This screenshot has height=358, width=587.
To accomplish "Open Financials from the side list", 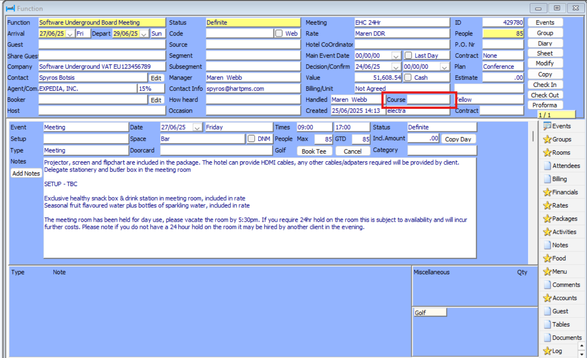I will pyautogui.click(x=561, y=192).
